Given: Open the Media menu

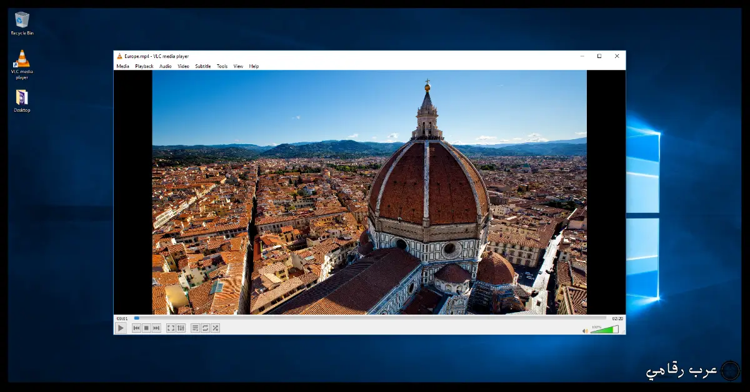Looking at the screenshot, I should [x=122, y=66].
